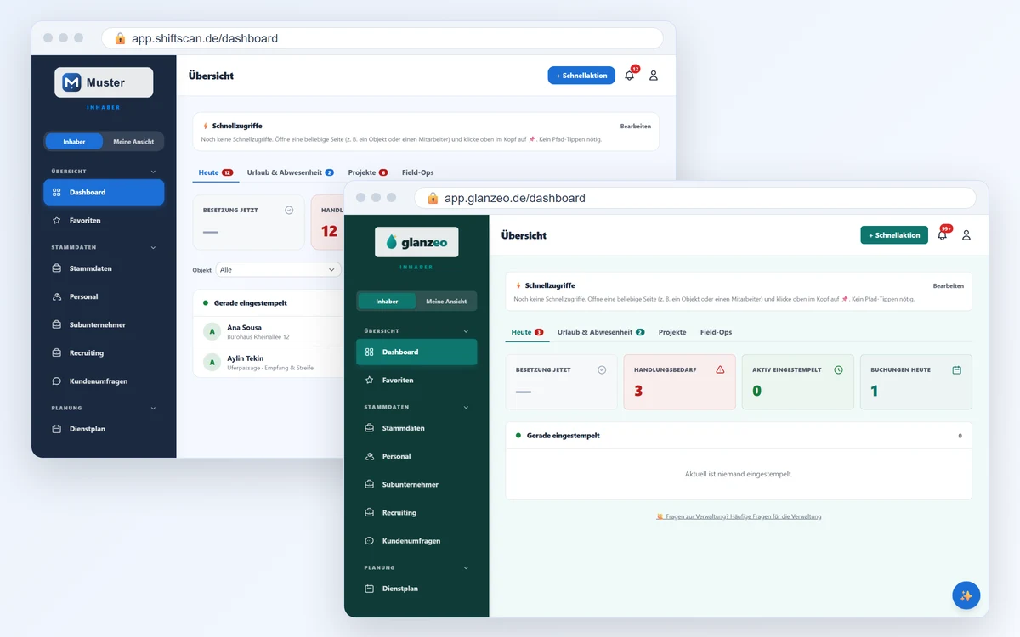The image size is (1020, 637).
Task: Switch to Meine Ansicht in shiftscan sidebar
Action: point(133,141)
